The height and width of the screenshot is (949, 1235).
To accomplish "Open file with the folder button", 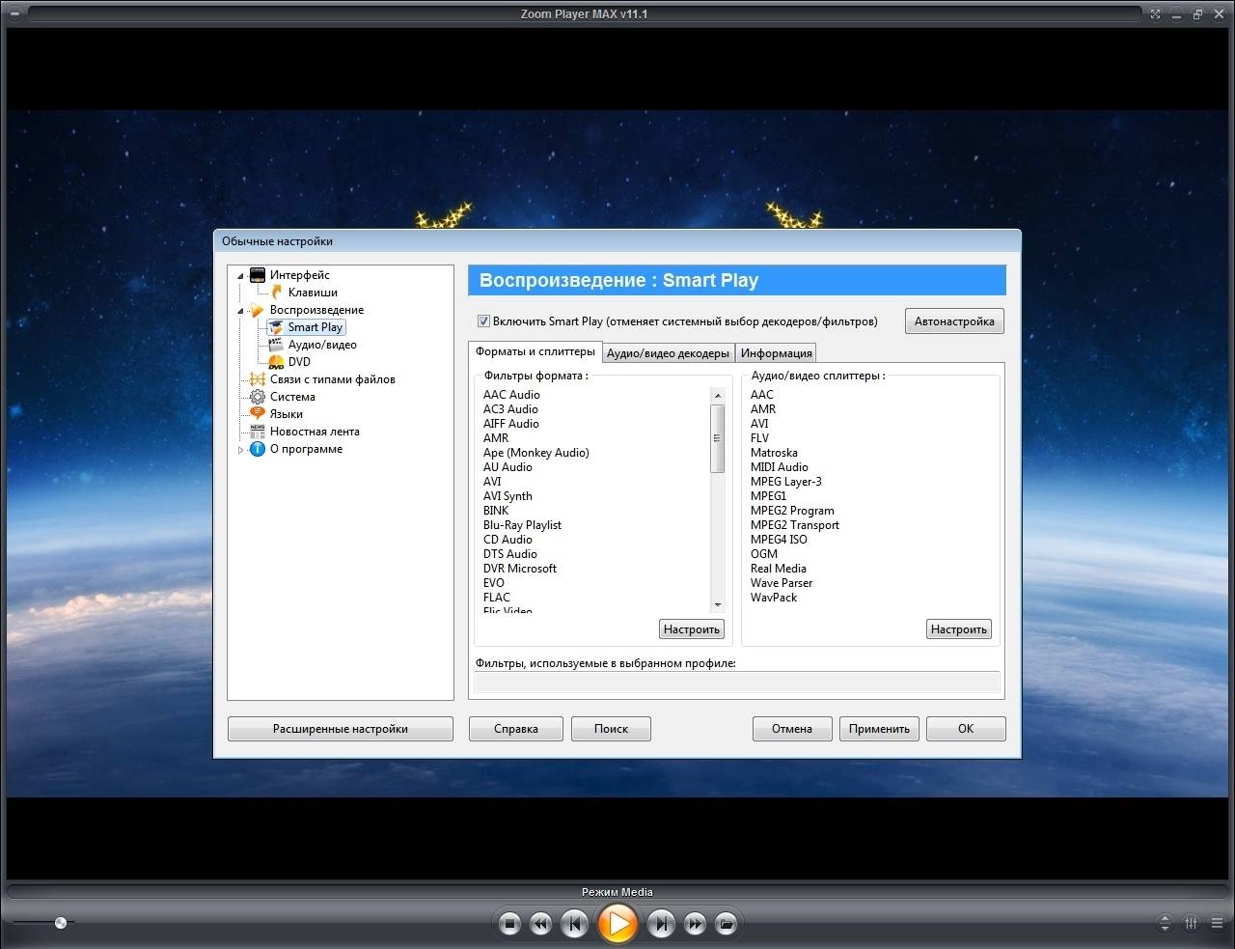I will [x=727, y=924].
